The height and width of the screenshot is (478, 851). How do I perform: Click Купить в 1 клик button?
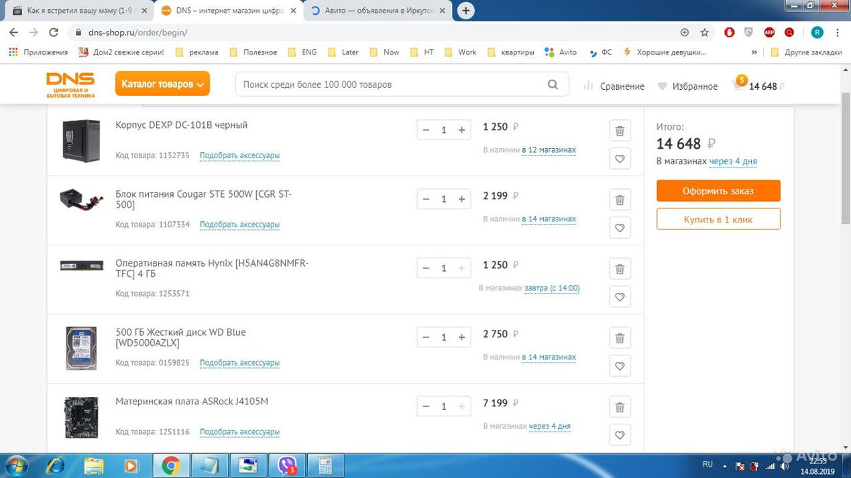coord(718,219)
